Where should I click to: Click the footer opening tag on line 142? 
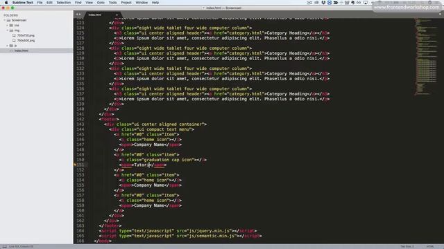point(109,119)
